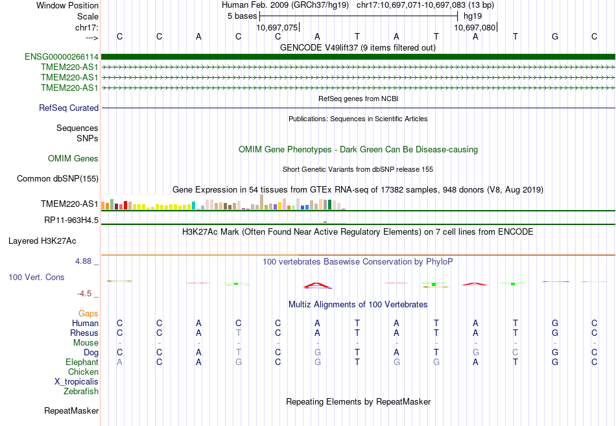The height and width of the screenshot is (426, 616).
Task: Select the Elephant species label
Action: point(82,362)
